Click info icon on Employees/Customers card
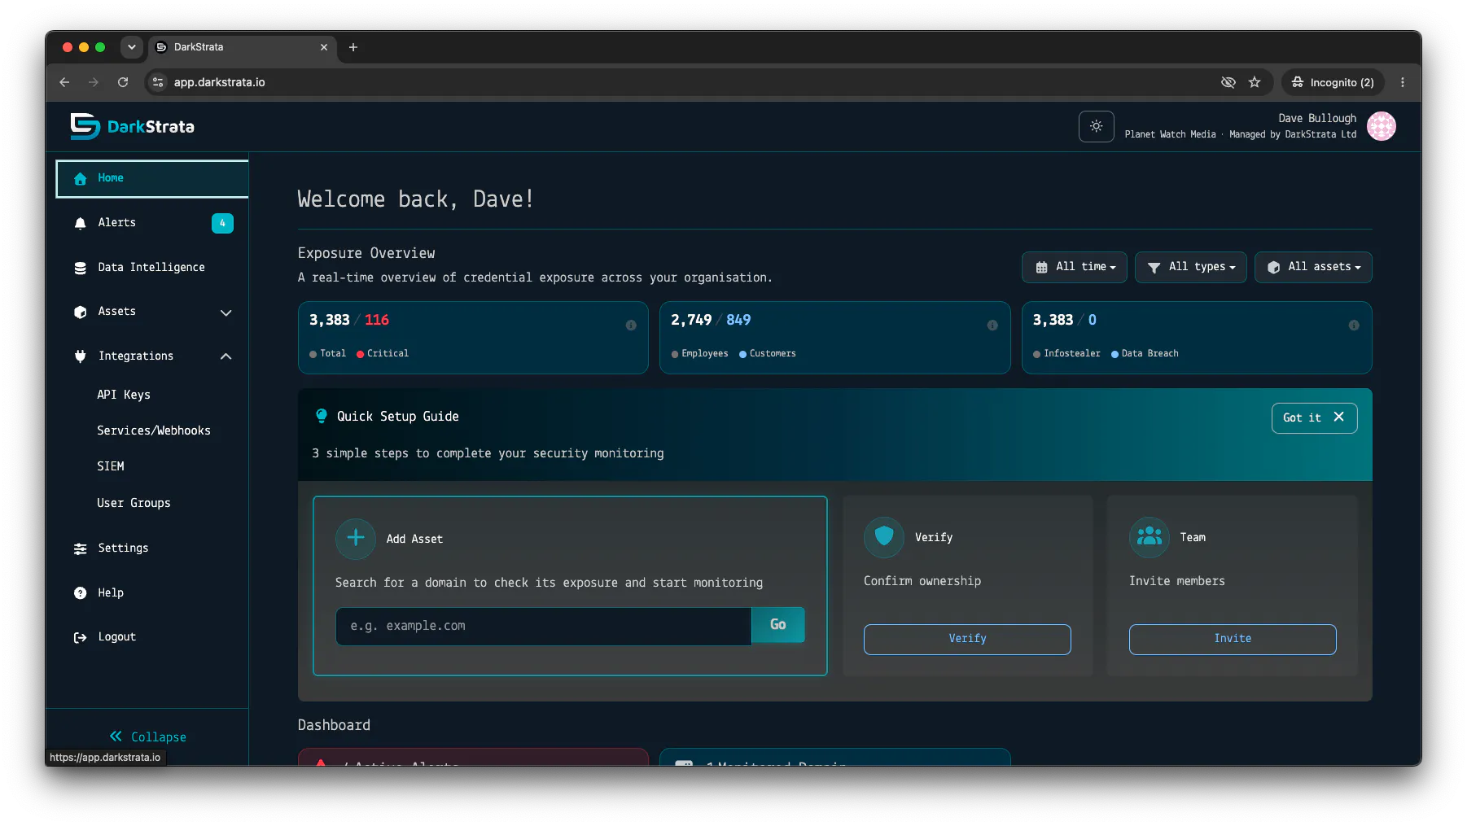 pyautogui.click(x=992, y=326)
